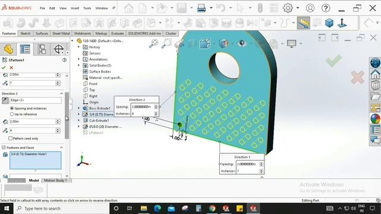
Task: Open the Help question mark icon
Action: 326,8
